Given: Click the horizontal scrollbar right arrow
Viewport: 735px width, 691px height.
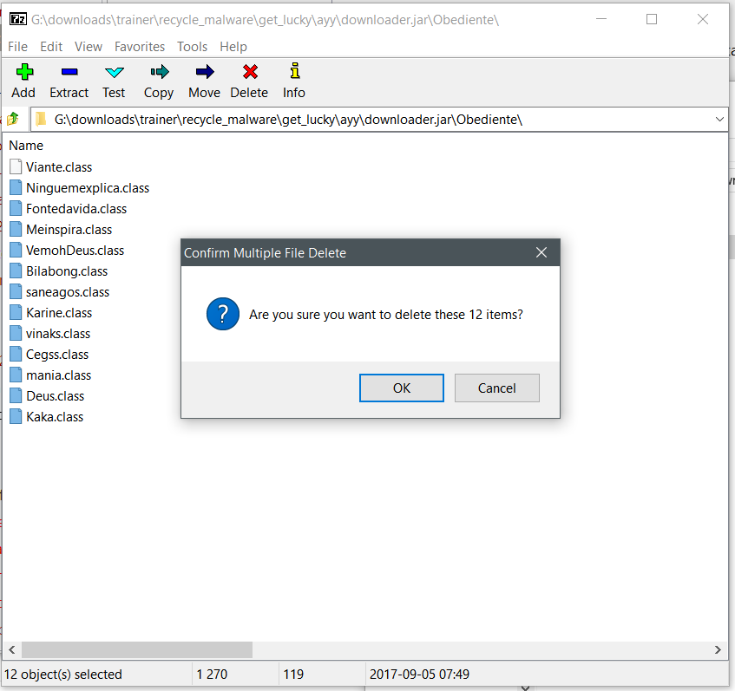Looking at the screenshot, I should [719, 649].
